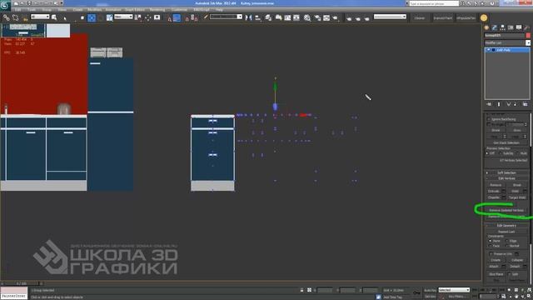Select the Unlink Selection tool
The image size is (533, 300).
pyautogui.click(x=16, y=17)
